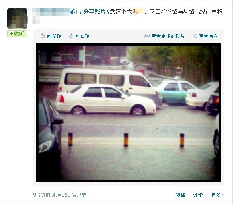Image resolution: width=234 pixels, height=205 pixels.
Task: Click 来自S60 客户端 source link
Action: (69, 195)
